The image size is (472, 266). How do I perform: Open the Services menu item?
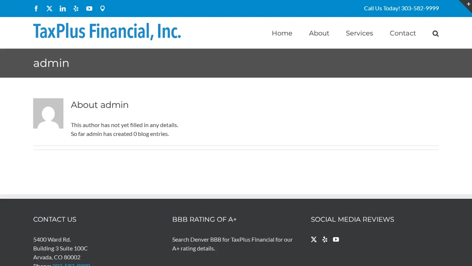coord(360,33)
